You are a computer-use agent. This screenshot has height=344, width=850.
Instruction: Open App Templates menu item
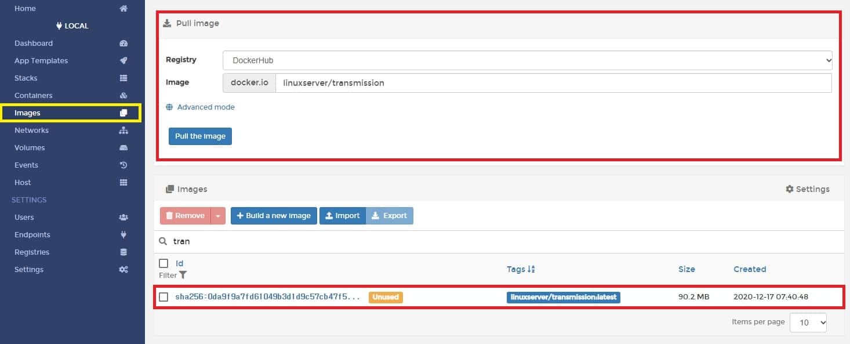tap(41, 61)
